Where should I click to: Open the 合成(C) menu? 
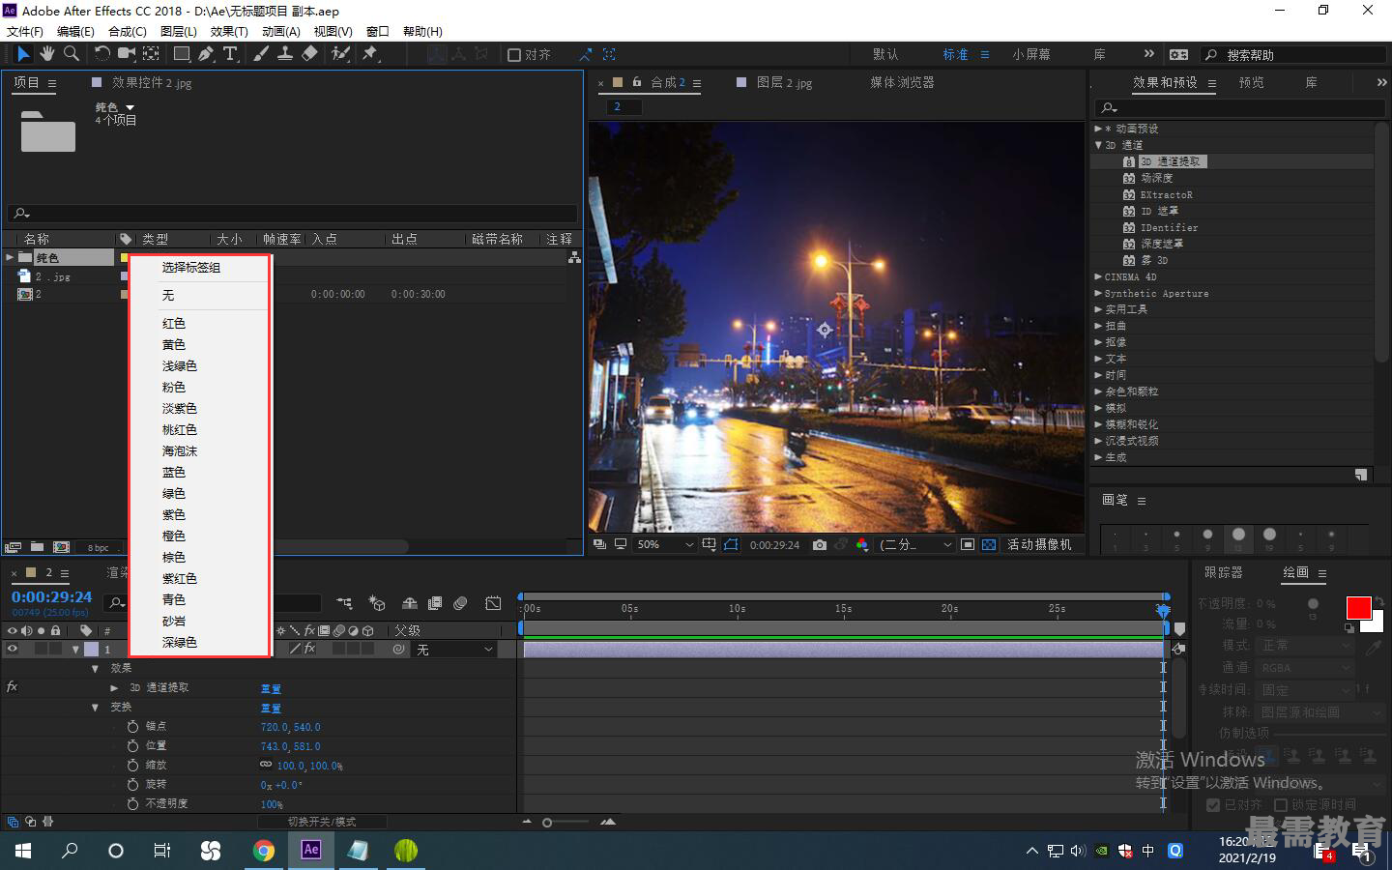pos(128,32)
